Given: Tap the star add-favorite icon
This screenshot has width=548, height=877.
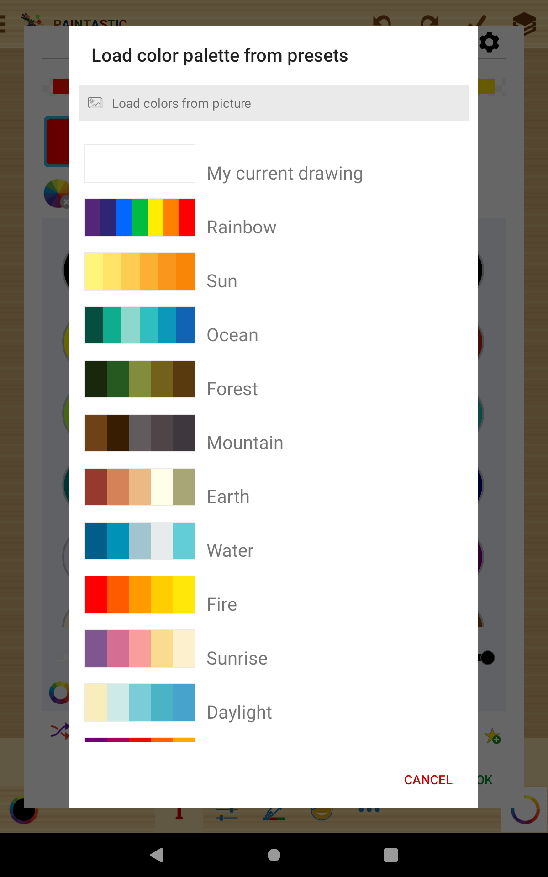Looking at the screenshot, I should pyautogui.click(x=493, y=736).
